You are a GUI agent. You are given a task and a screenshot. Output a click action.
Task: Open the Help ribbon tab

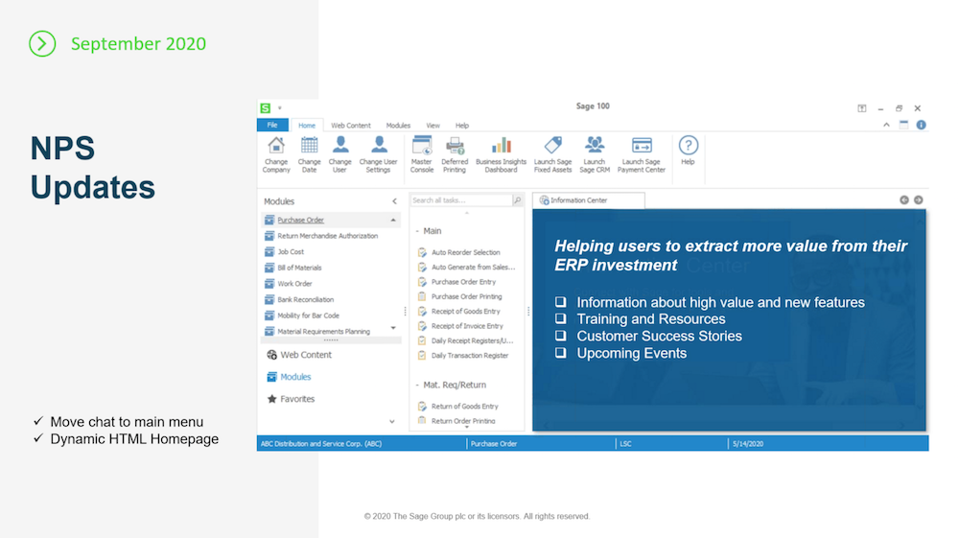462,126
